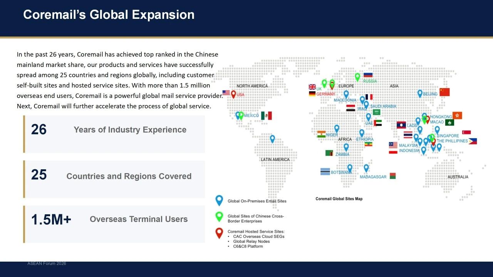Click the blue pin left of Beijing

(x=420, y=93)
